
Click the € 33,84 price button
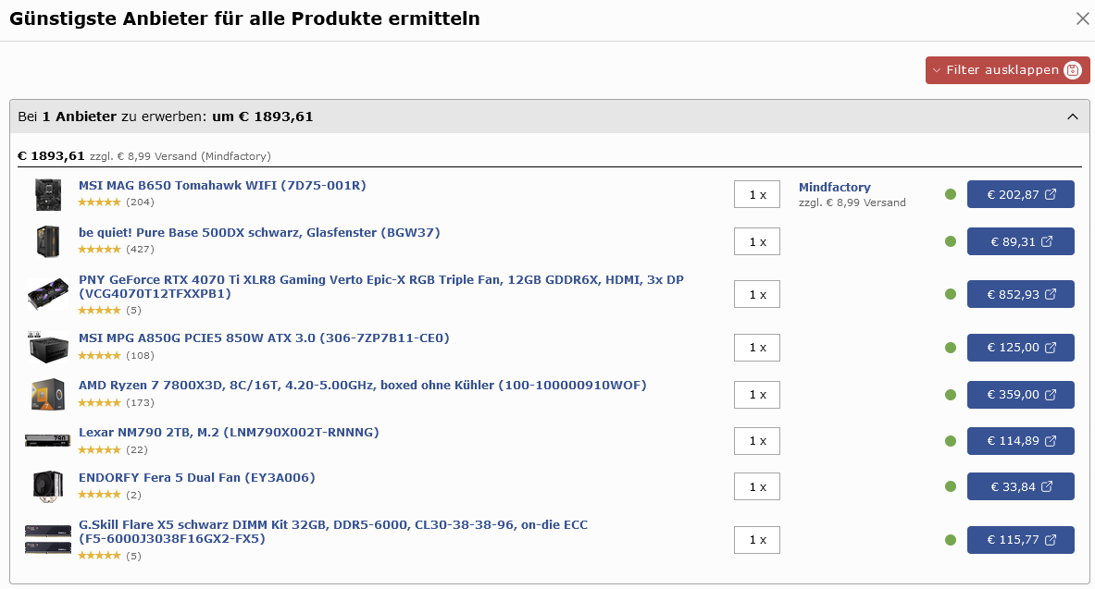tap(1020, 486)
